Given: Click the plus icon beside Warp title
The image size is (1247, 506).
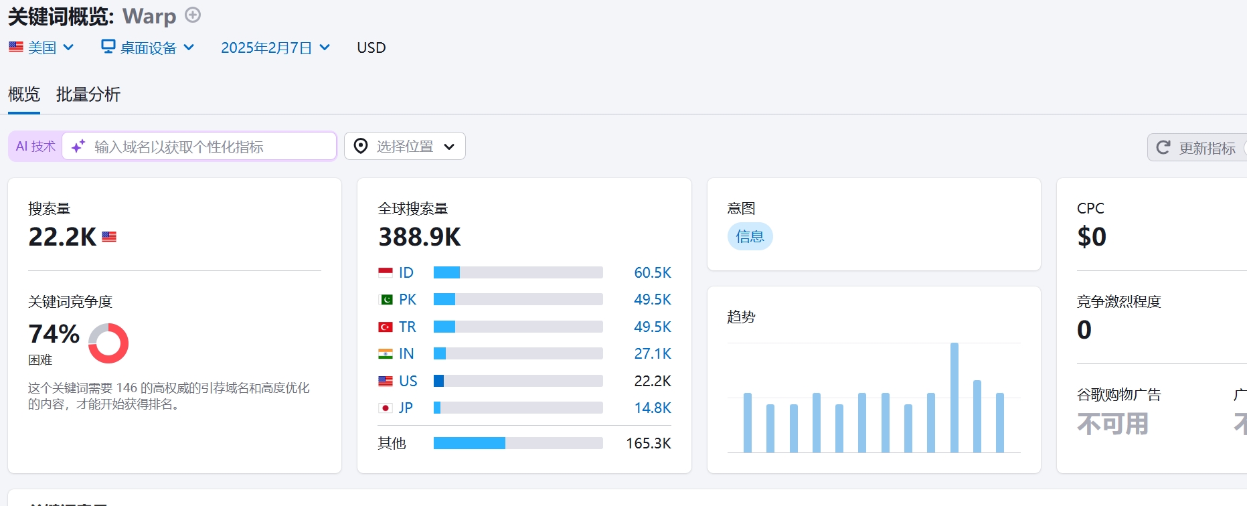Looking at the screenshot, I should pyautogui.click(x=193, y=15).
